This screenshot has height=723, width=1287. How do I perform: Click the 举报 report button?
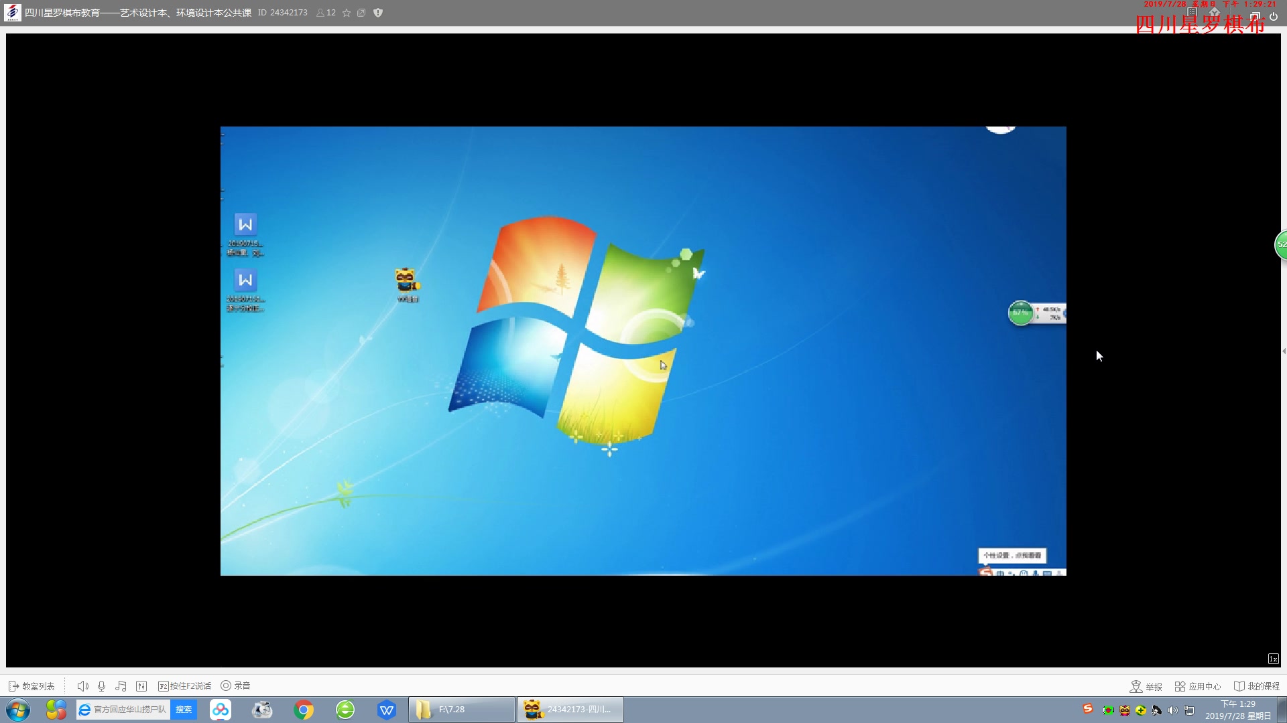(1146, 687)
